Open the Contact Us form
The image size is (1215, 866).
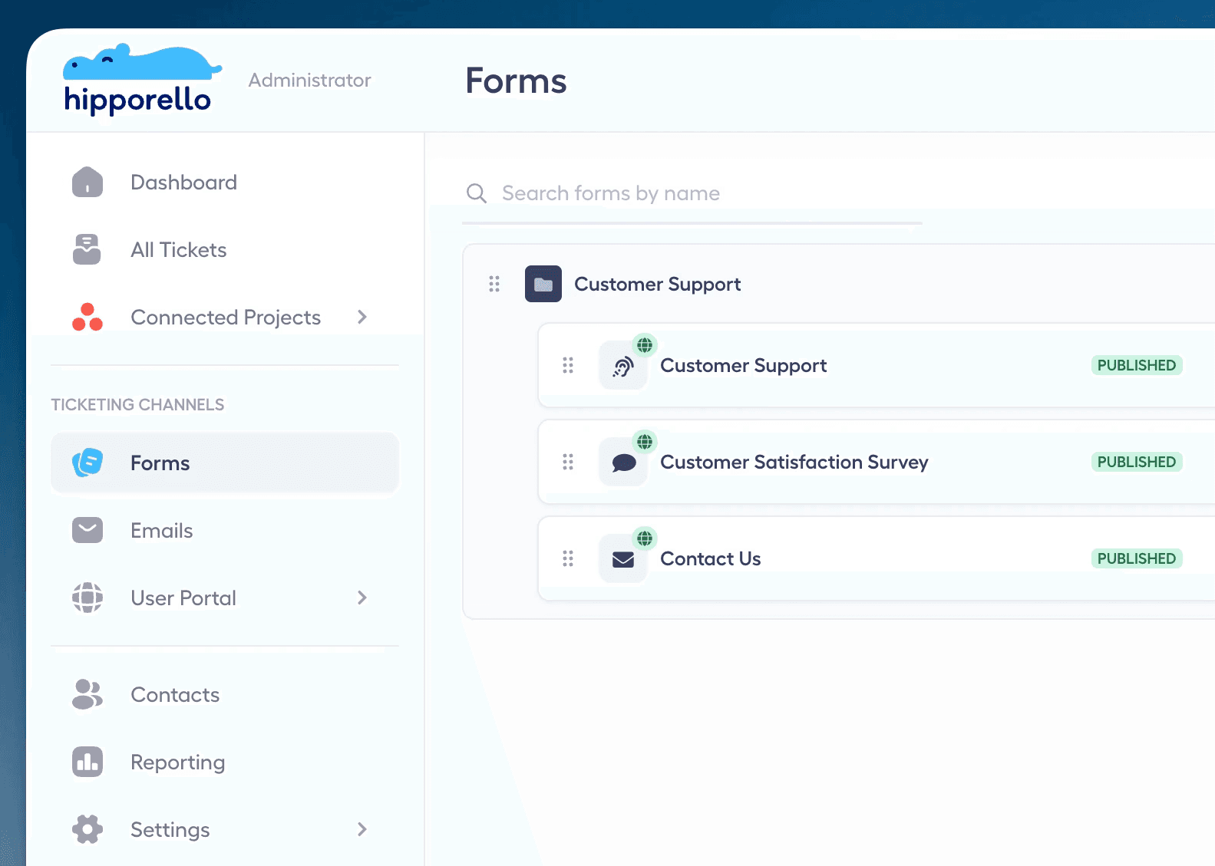click(711, 558)
